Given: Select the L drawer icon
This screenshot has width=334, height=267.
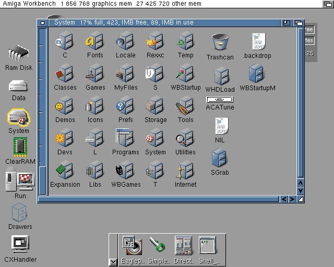Looking at the screenshot, I should (95, 138).
